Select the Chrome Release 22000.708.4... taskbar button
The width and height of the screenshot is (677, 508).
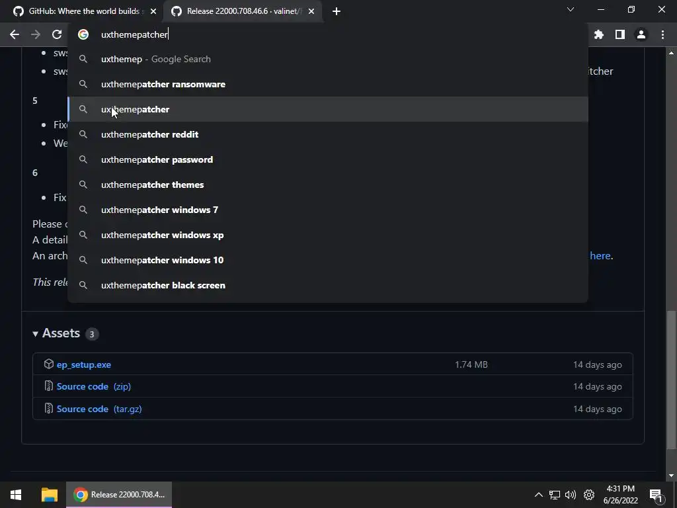119,495
